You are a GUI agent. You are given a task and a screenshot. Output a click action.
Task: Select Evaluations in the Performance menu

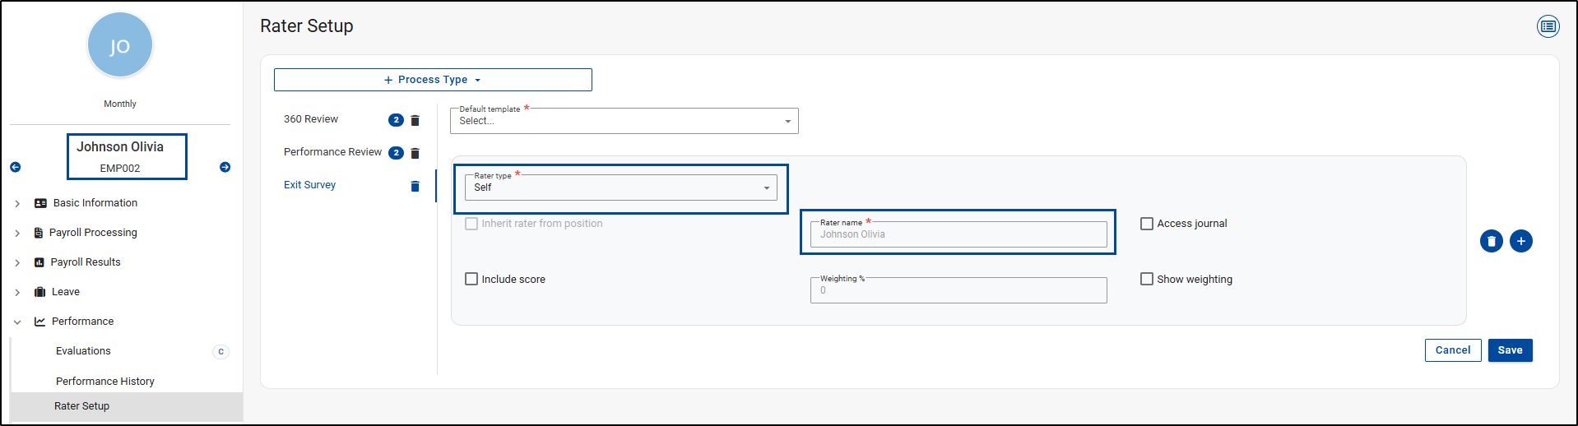(x=83, y=351)
